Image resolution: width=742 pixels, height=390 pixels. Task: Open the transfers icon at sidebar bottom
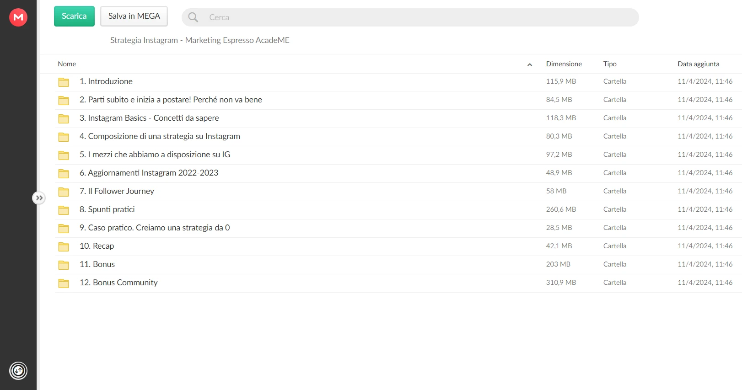click(x=18, y=371)
